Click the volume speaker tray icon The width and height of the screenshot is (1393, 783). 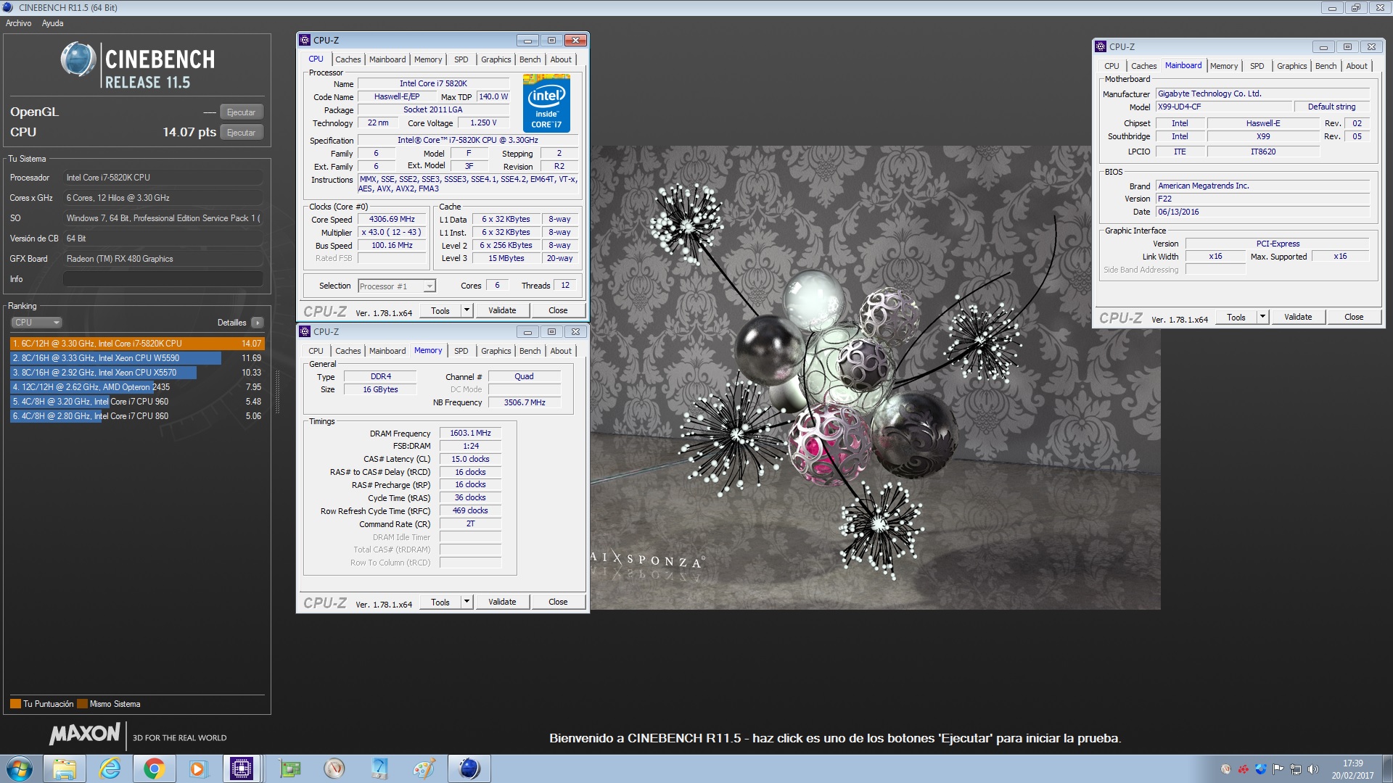tap(1312, 769)
